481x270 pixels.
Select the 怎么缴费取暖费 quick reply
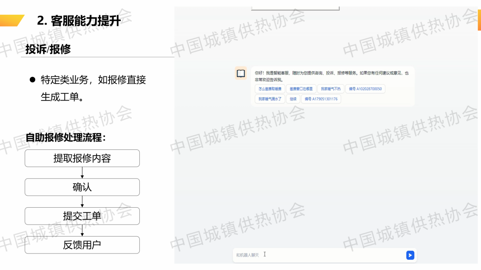pos(270,89)
